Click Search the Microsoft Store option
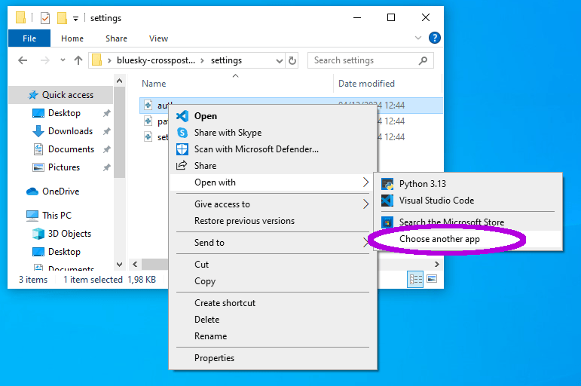This screenshot has width=581, height=386. tap(451, 222)
